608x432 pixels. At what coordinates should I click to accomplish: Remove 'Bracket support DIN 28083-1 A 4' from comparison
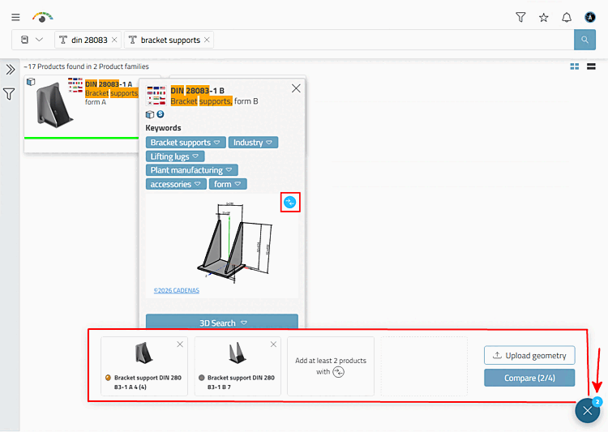click(x=180, y=344)
